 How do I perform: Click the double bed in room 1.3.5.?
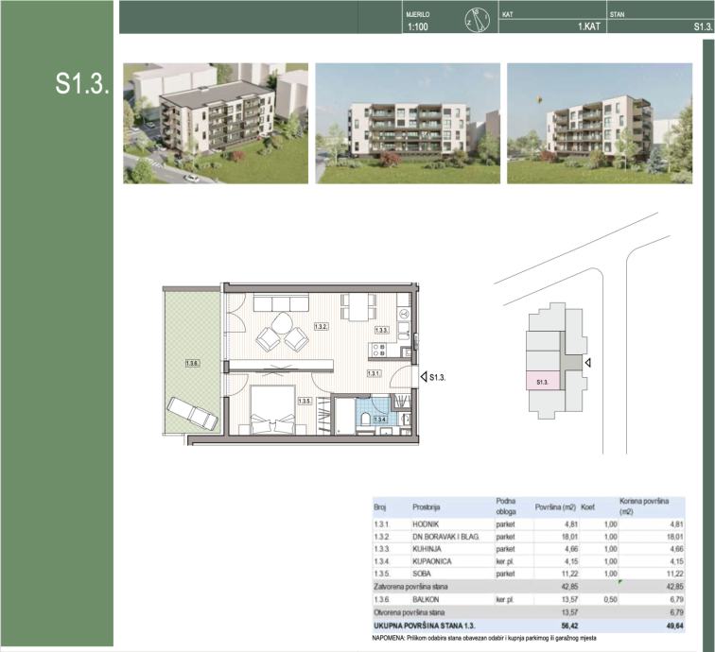tap(273, 409)
